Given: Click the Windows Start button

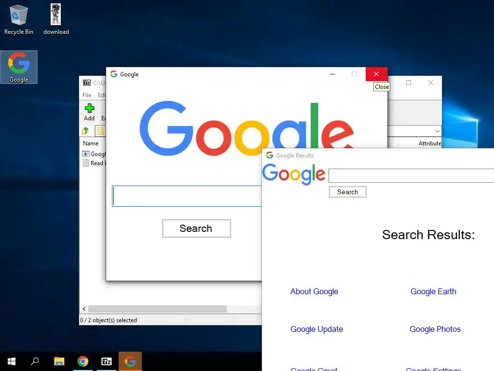Looking at the screenshot, I should point(12,361).
